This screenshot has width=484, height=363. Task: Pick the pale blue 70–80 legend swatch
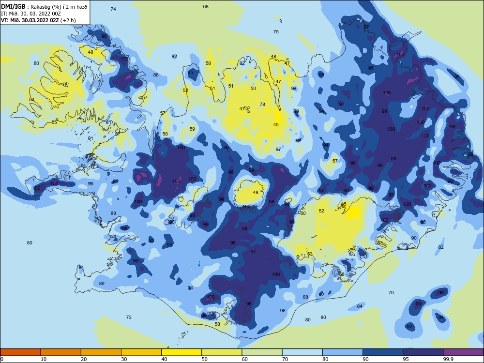[302, 352]
